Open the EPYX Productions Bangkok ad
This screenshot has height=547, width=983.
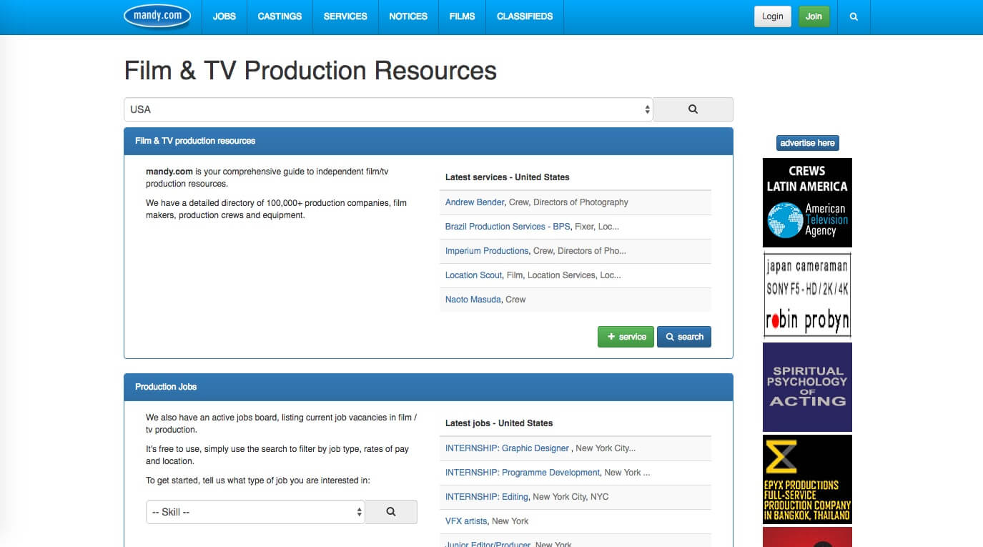pos(807,479)
